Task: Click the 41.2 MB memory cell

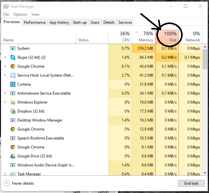Action: 144,75
